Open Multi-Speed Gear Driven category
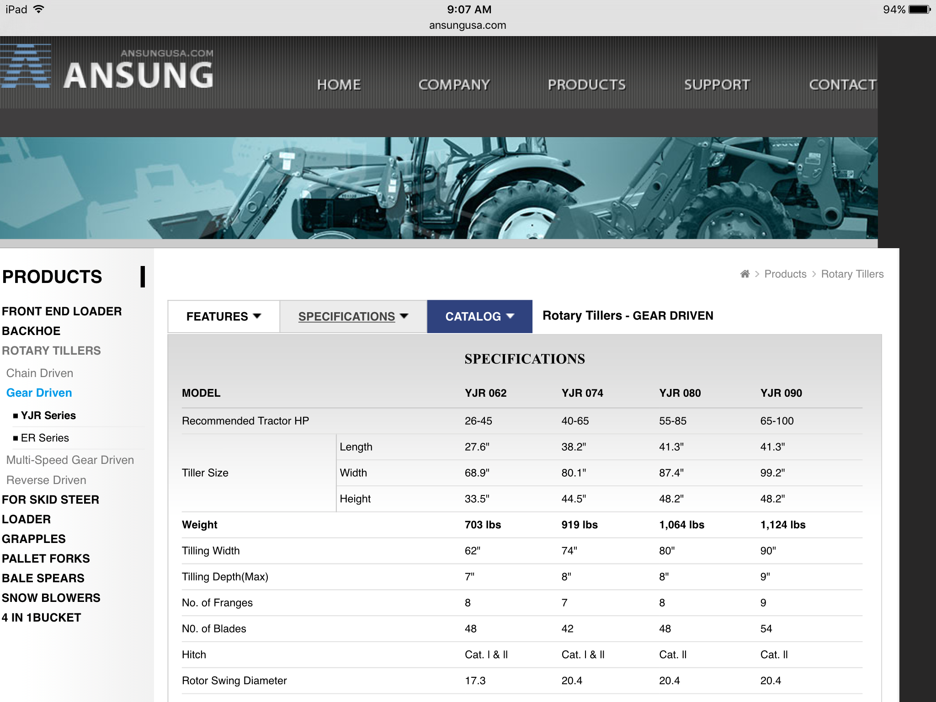 (x=70, y=460)
